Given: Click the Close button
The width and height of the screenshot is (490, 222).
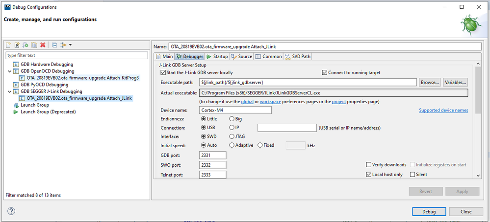Looking at the screenshot, I should [466, 211].
